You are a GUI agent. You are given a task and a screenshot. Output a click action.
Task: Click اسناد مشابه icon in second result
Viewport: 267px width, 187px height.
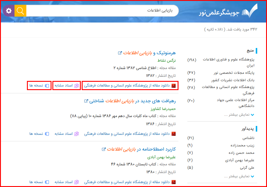point(76,134)
